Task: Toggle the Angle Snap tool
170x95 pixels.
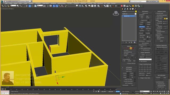Action: 57,6
